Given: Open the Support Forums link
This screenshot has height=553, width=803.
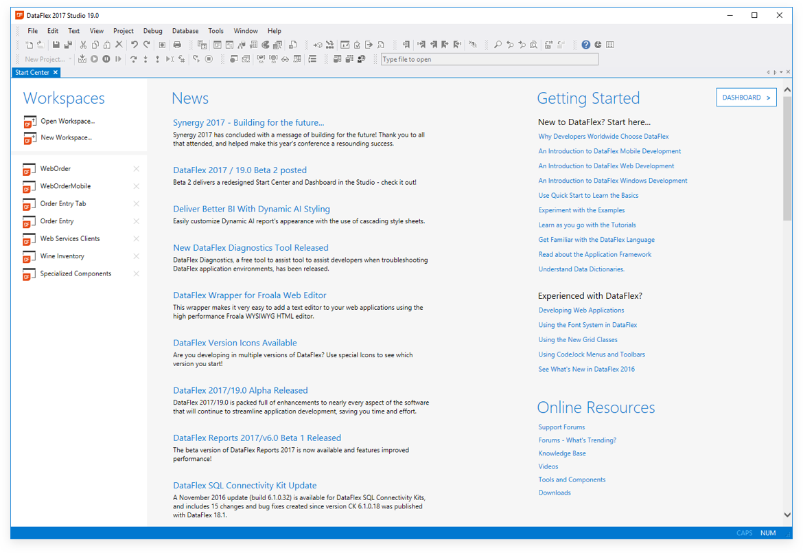Looking at the screenshot, I should [561, 427].
